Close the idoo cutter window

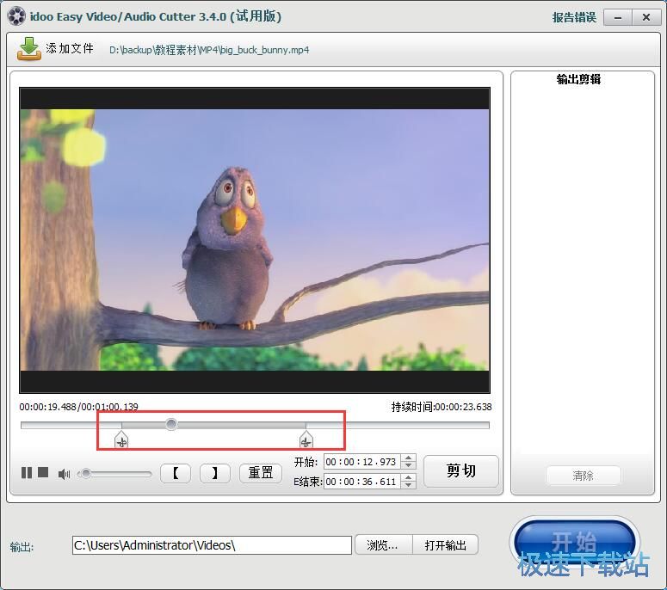[x=646, y=18]
